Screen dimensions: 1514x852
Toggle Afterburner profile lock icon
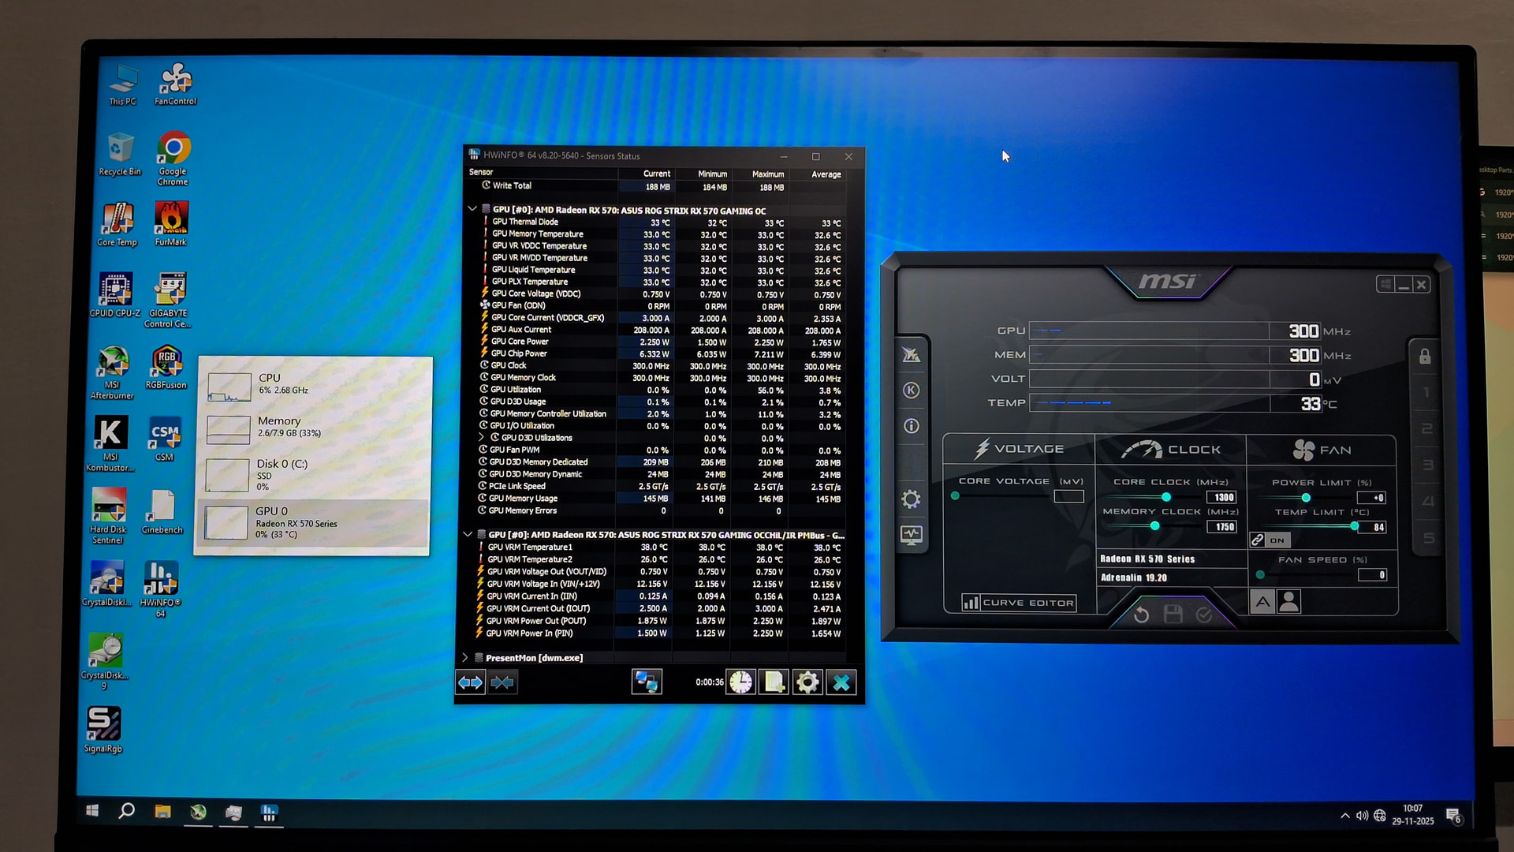1425,357
